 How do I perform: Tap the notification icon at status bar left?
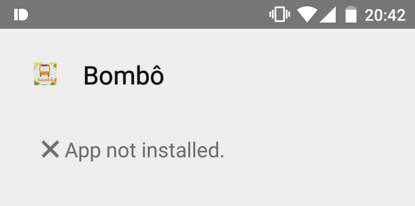21,15
